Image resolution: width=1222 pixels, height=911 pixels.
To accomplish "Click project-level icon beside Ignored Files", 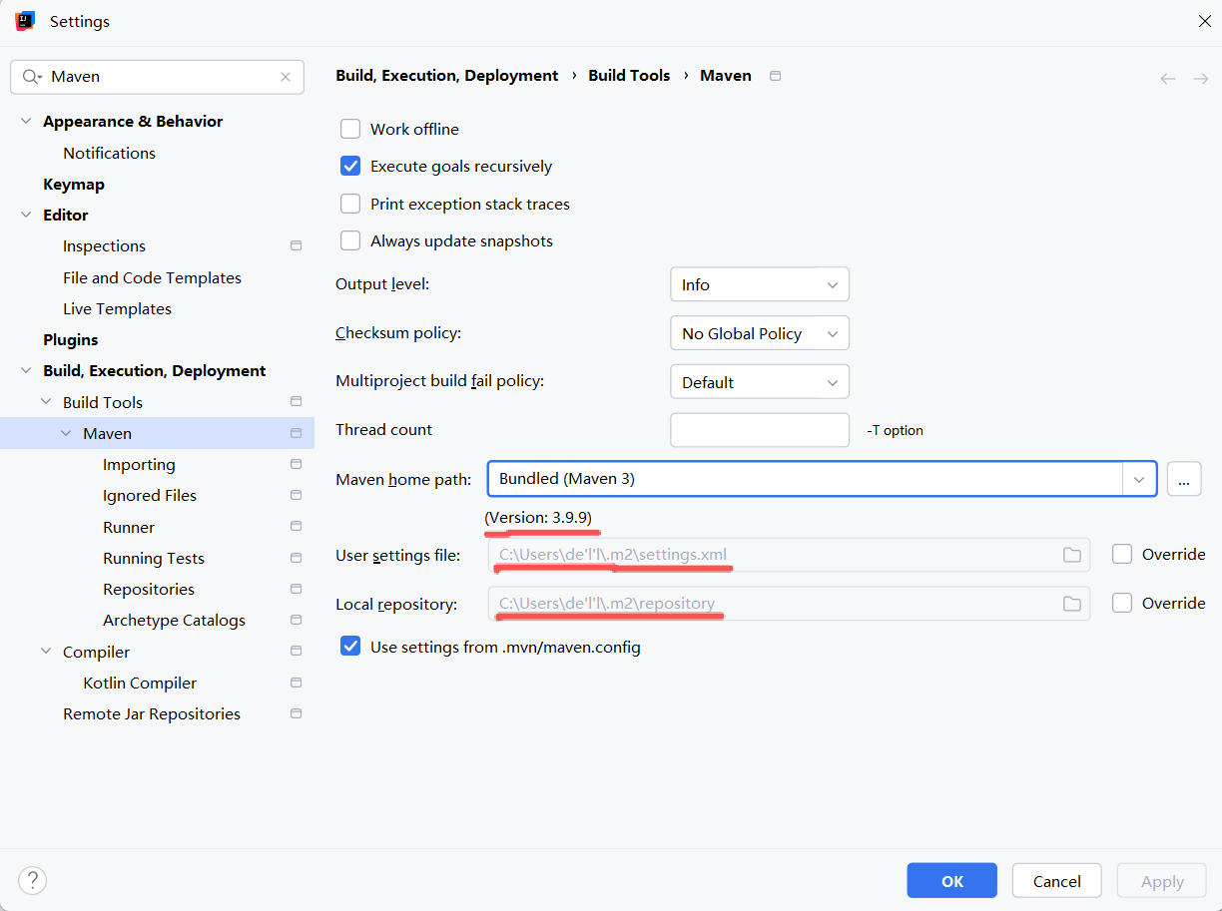I will pos(296,495).
